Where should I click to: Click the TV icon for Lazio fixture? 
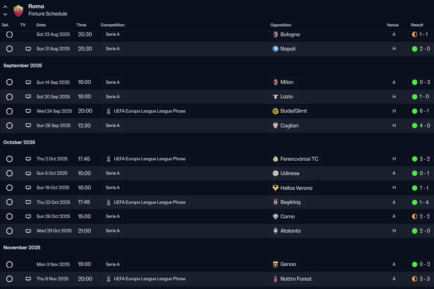[28, 97]
